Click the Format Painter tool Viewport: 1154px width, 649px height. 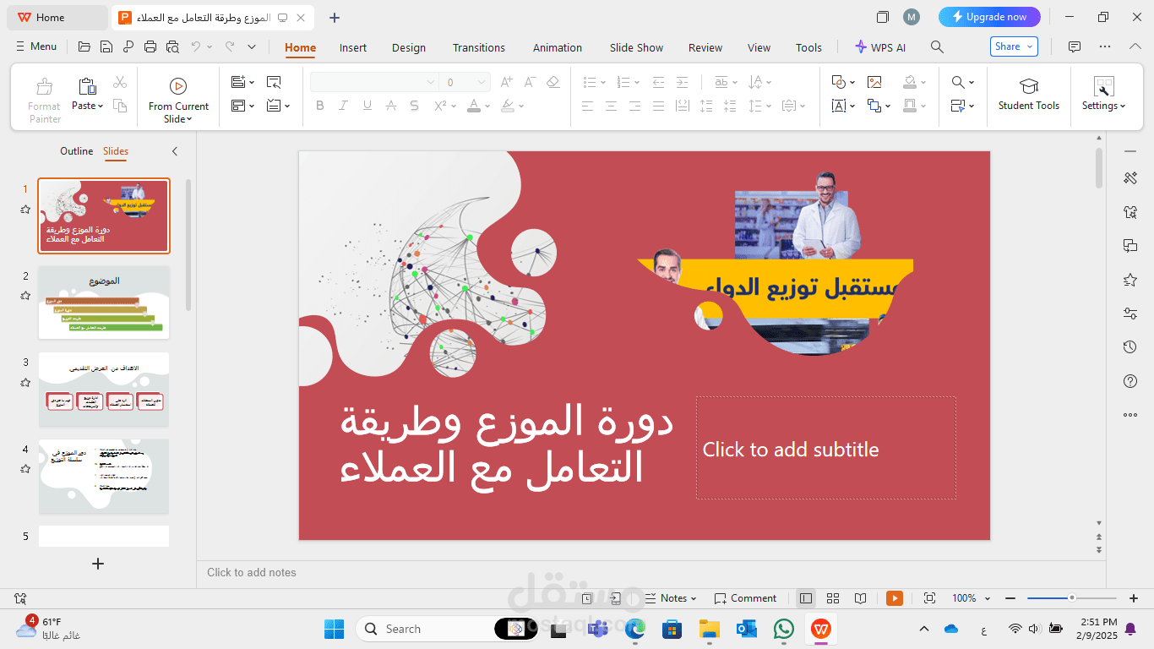point(44,100)
